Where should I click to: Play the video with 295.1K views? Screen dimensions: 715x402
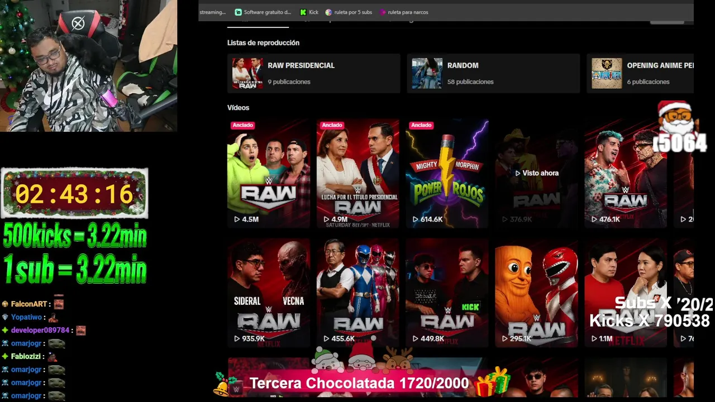[x=536, y=293]
